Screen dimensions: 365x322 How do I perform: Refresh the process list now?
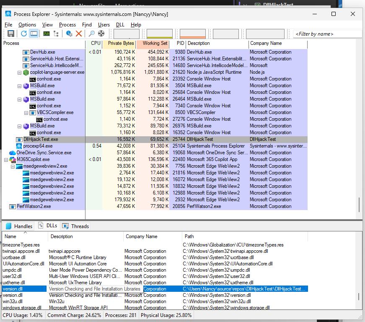pos(24,34)
